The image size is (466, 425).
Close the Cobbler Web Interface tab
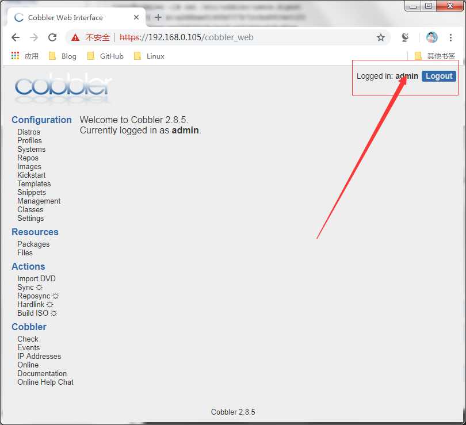coord(136,17)
